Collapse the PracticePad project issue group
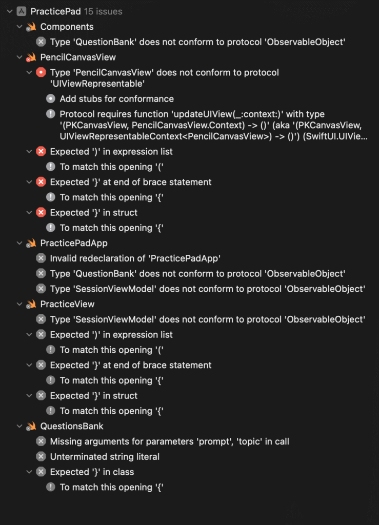This screenshot has width=379, height=525. [x=10, y=11]
